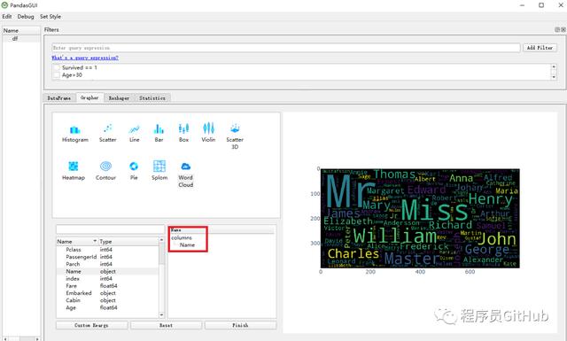Viewport: 567px width, 341px height.
Task: Switch to the DataFrame tab
Action: click(x=59, y=98)
